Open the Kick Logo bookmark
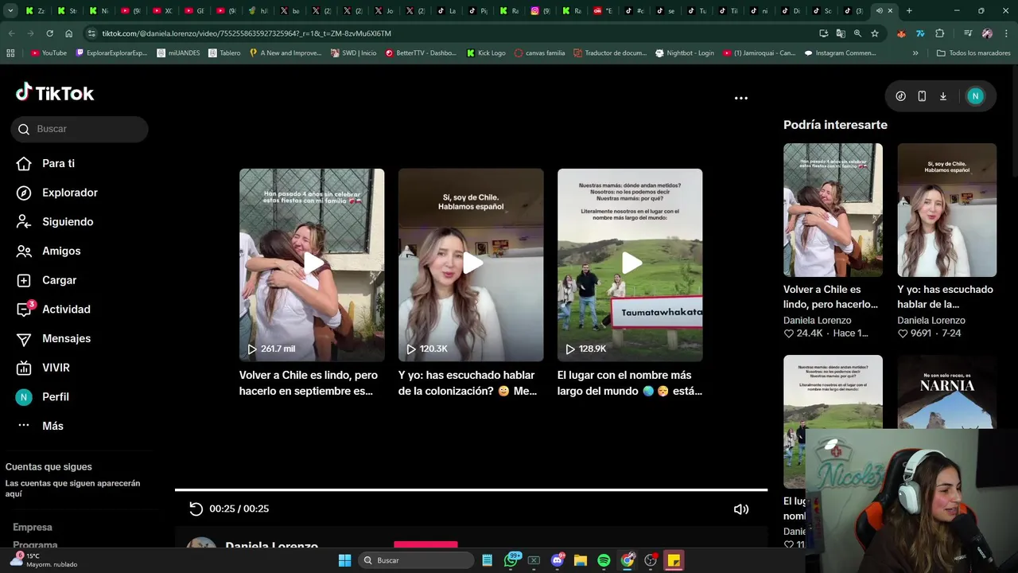 [x=486, y=53]
